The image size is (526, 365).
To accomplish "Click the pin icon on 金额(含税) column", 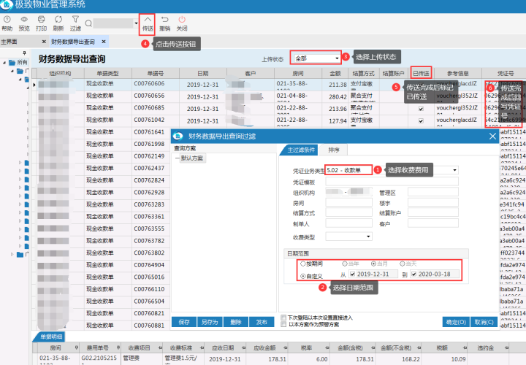I will 373,347.
